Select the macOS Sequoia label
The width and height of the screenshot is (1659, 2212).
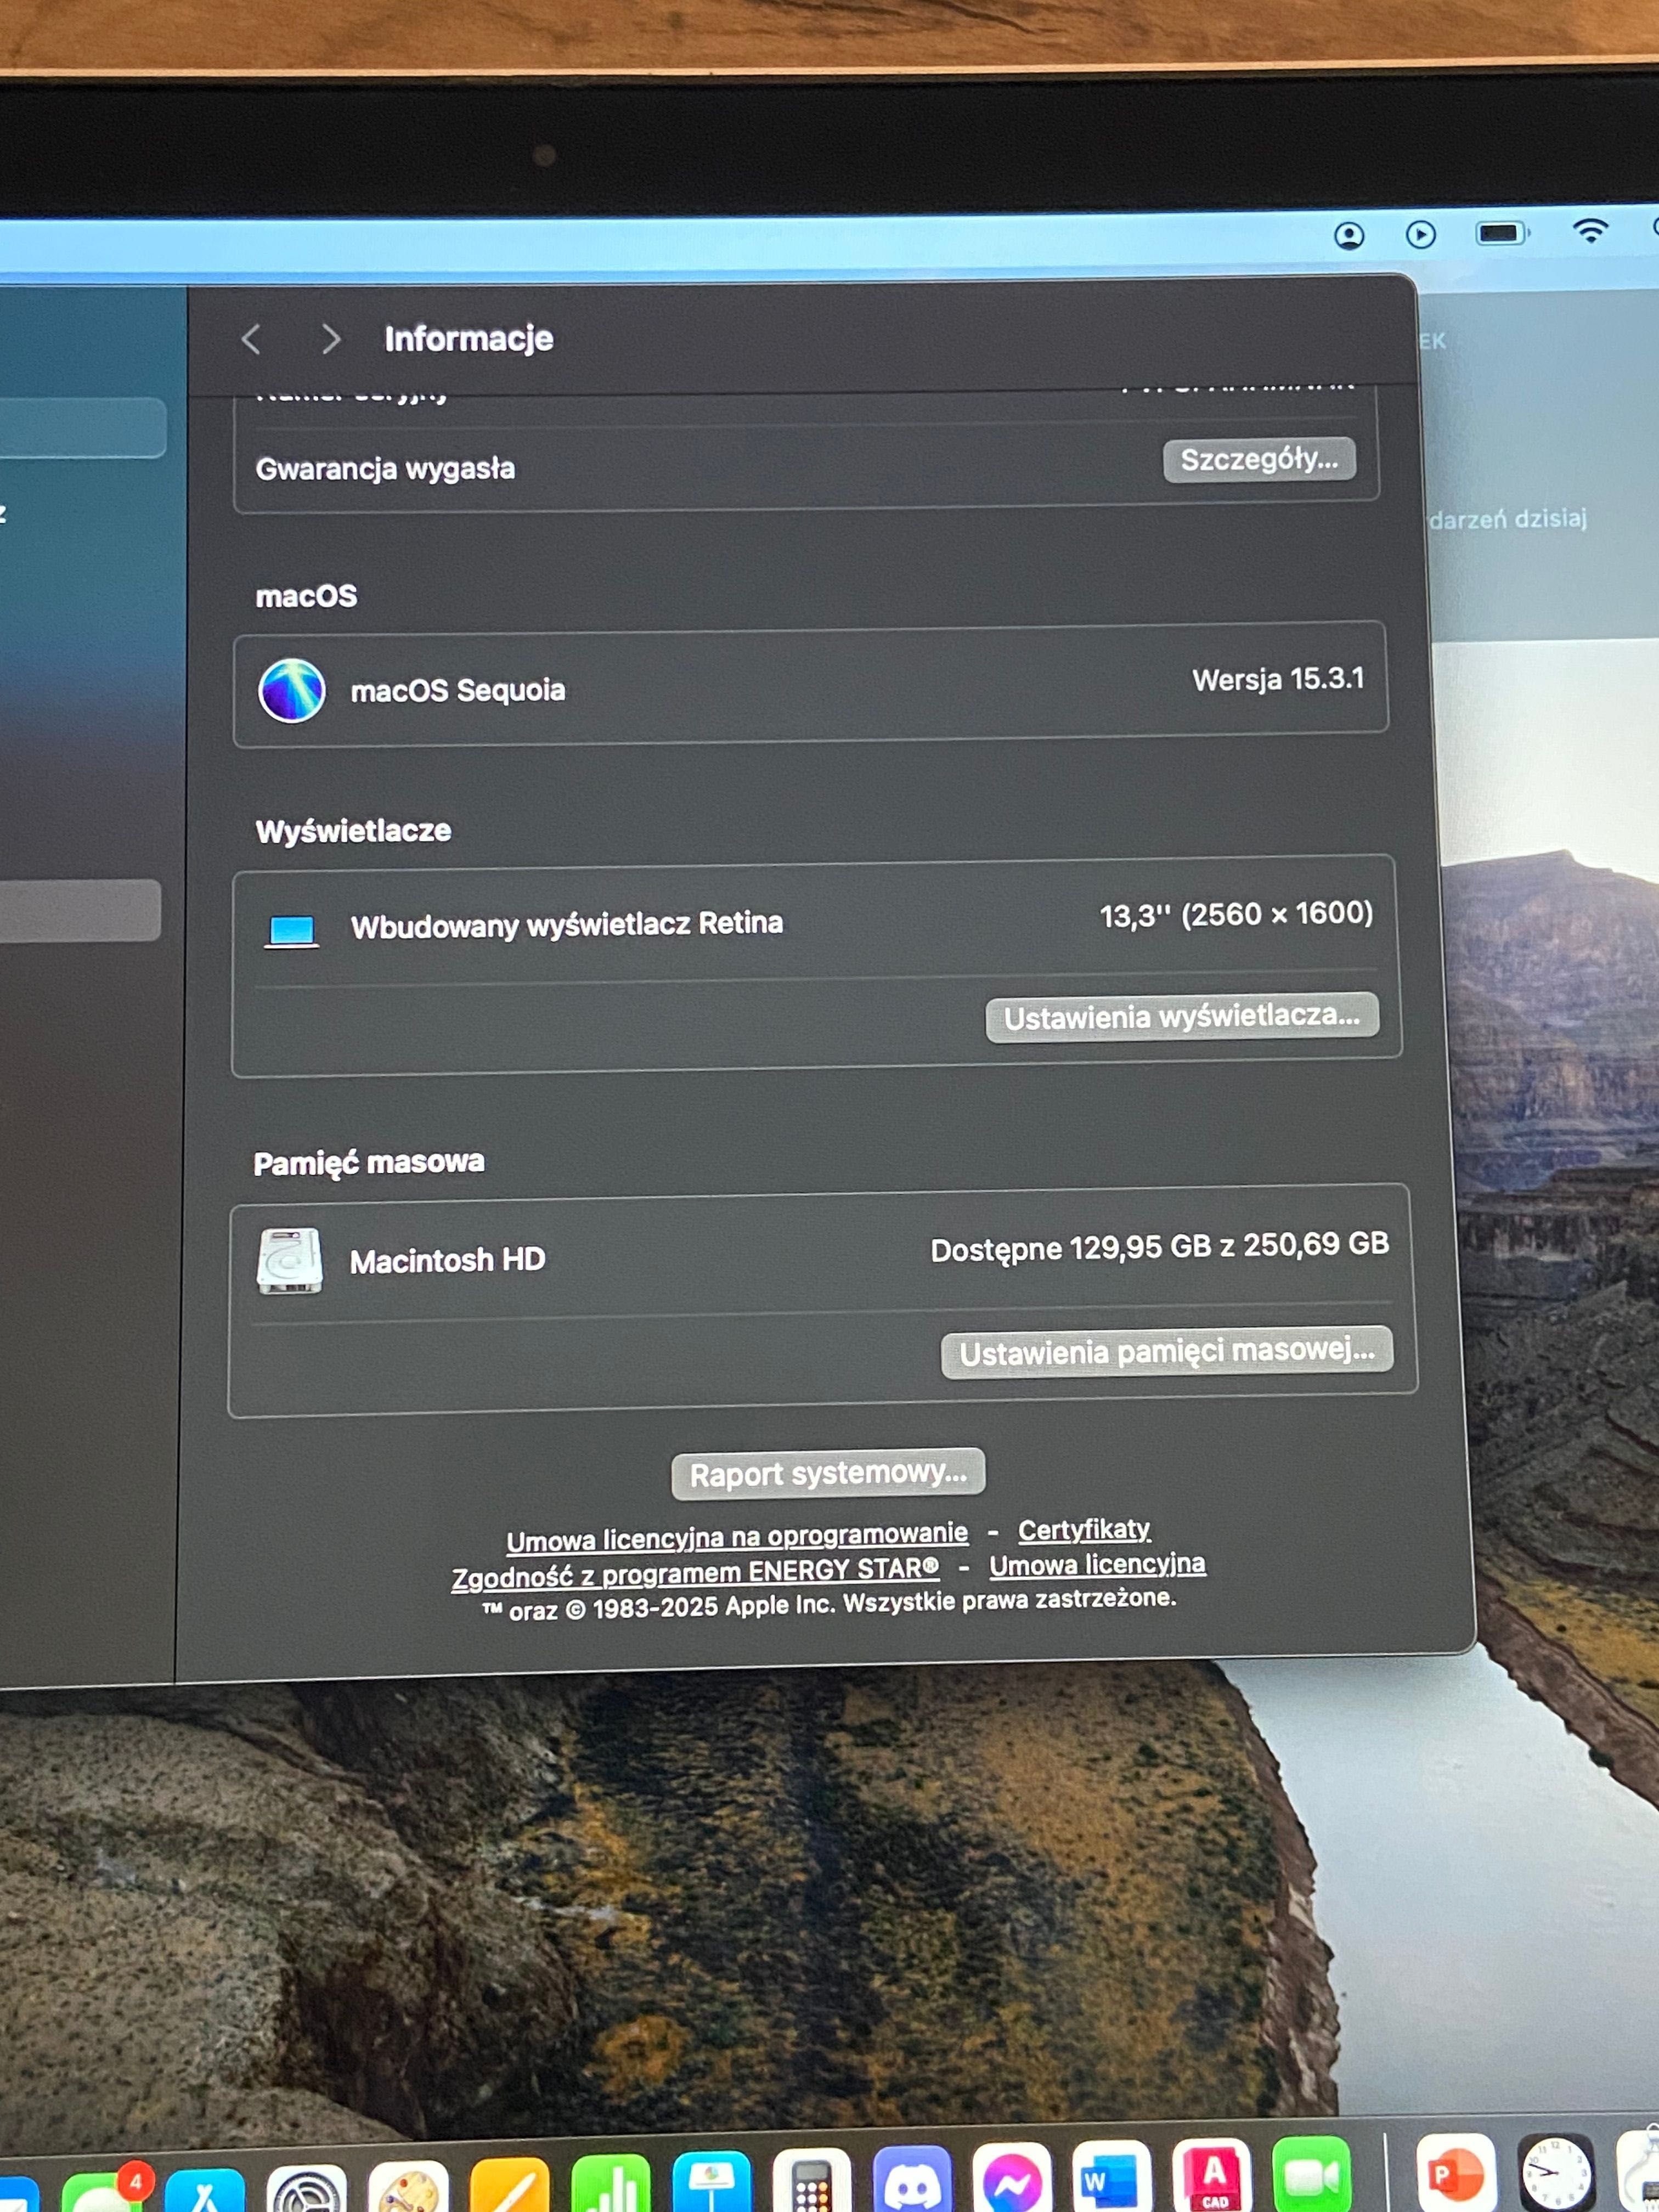pyautogui.click(x=458, y=690)
